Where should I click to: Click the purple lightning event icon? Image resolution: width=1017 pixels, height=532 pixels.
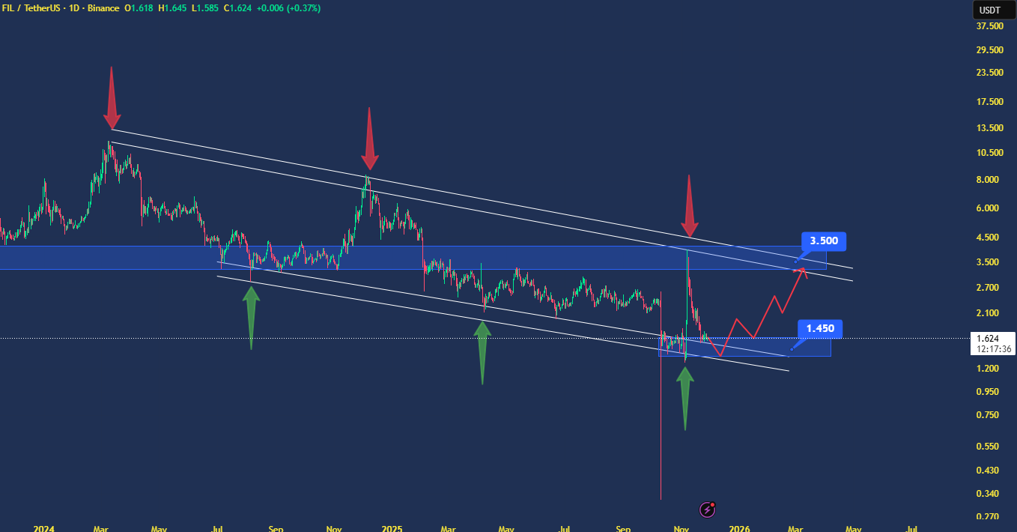click(x=707, y=510)
